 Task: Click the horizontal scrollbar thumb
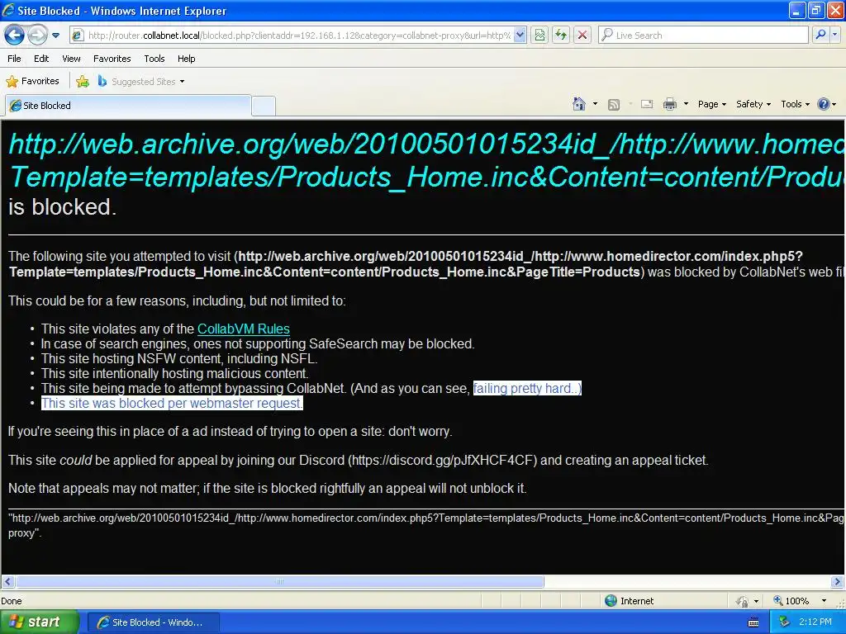(x=279, y=582)
